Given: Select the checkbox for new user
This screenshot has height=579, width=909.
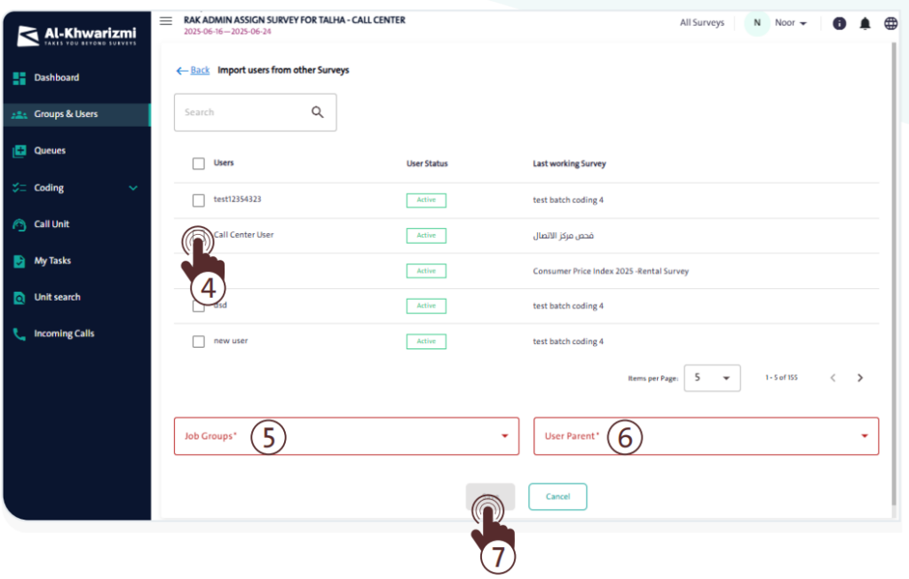Looking at the screenshot, I should click(199, 341).
